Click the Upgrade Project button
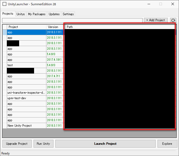 coord(17,144)
